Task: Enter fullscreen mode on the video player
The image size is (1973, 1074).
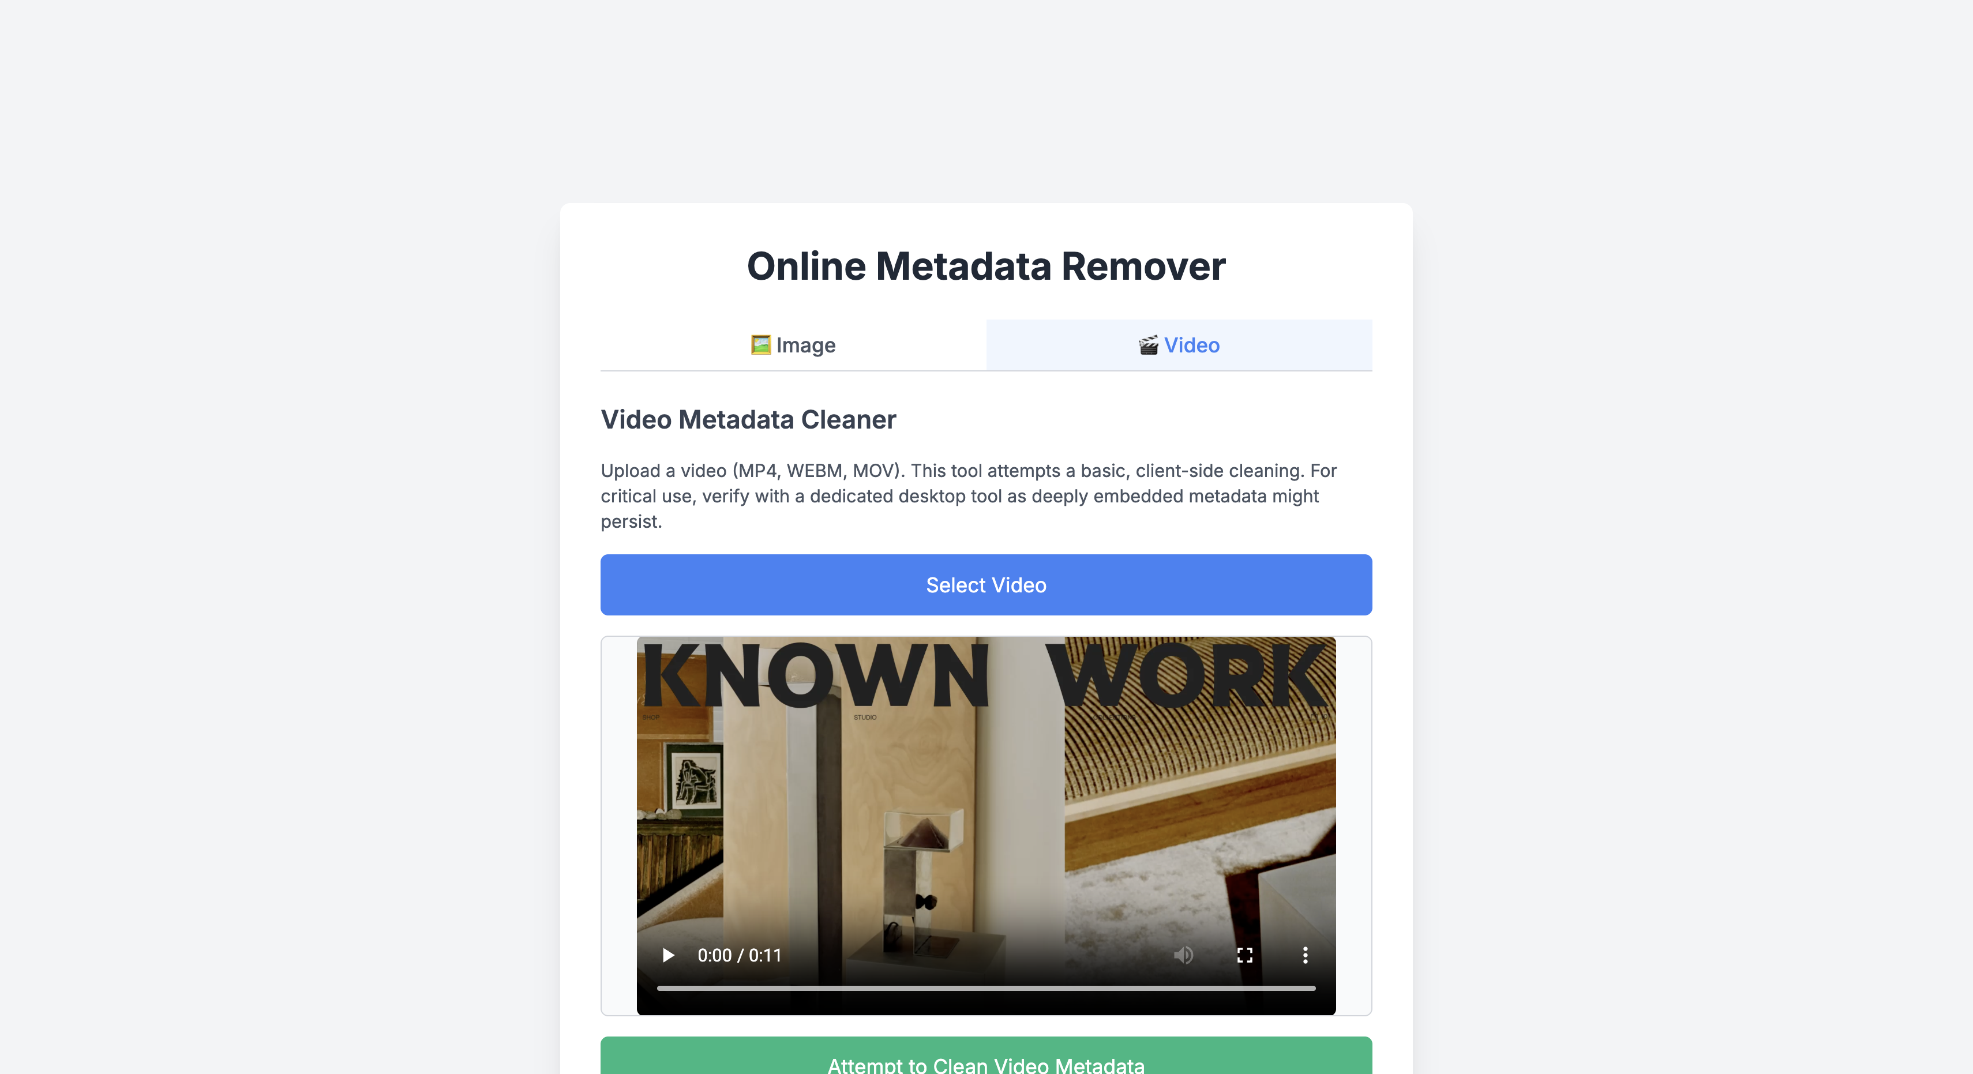Action: point(1244,955)
